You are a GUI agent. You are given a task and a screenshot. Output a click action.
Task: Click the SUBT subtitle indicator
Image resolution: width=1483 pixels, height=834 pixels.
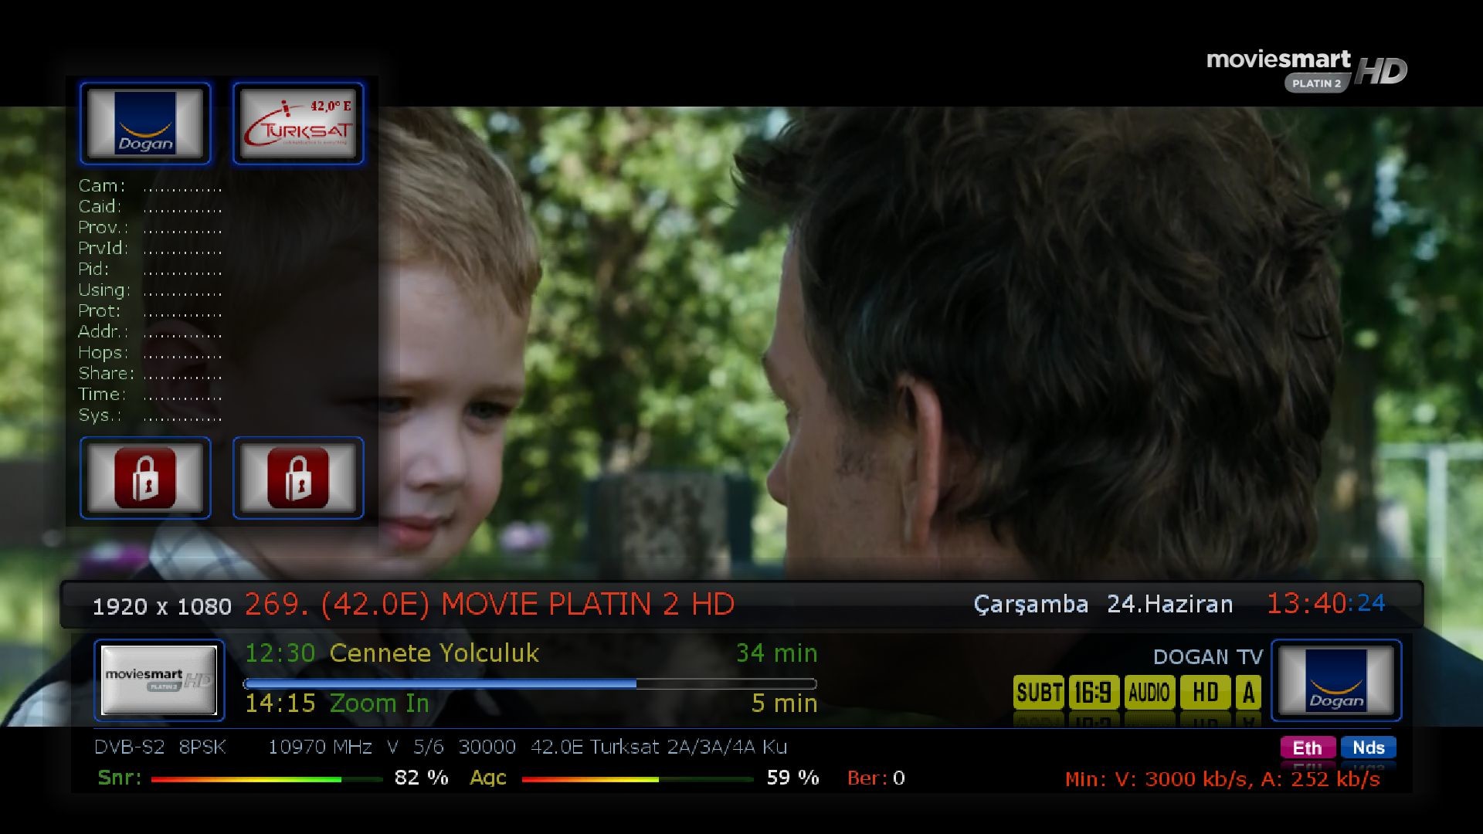coord(1039,693)
